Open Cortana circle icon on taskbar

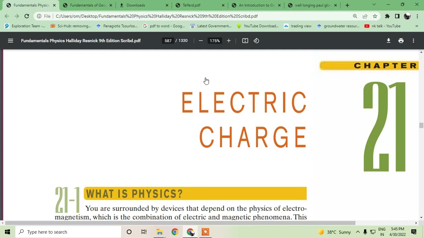point(129,232)
